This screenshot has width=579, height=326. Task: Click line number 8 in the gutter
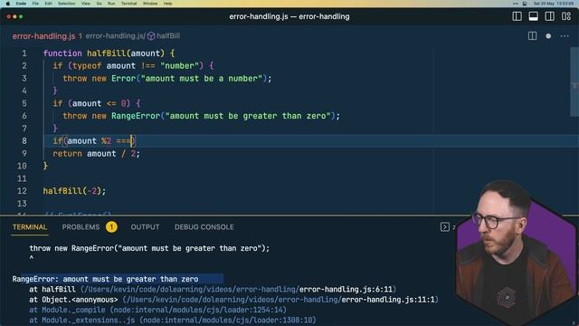click(x=24, y=141)
